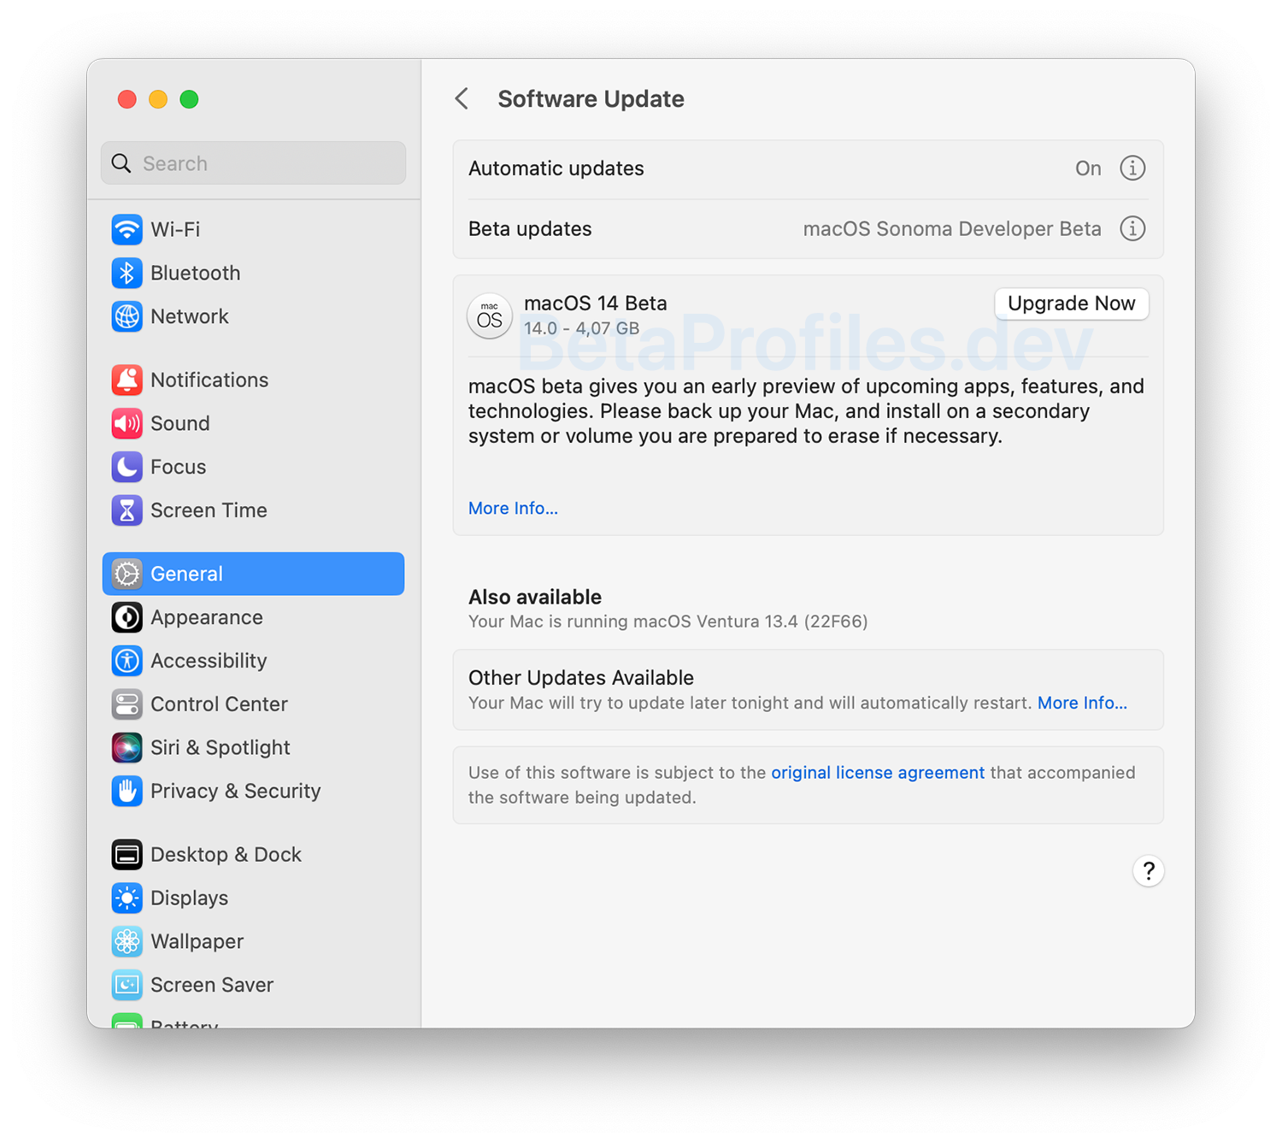Select Privacy & Security label in sidebar
The width and height of the screenshot is (1282, 1143).
point(236,791)
